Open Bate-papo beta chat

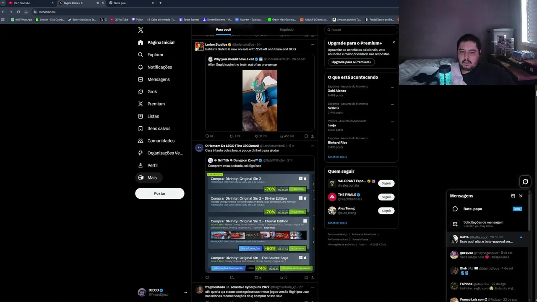[487, 209]
